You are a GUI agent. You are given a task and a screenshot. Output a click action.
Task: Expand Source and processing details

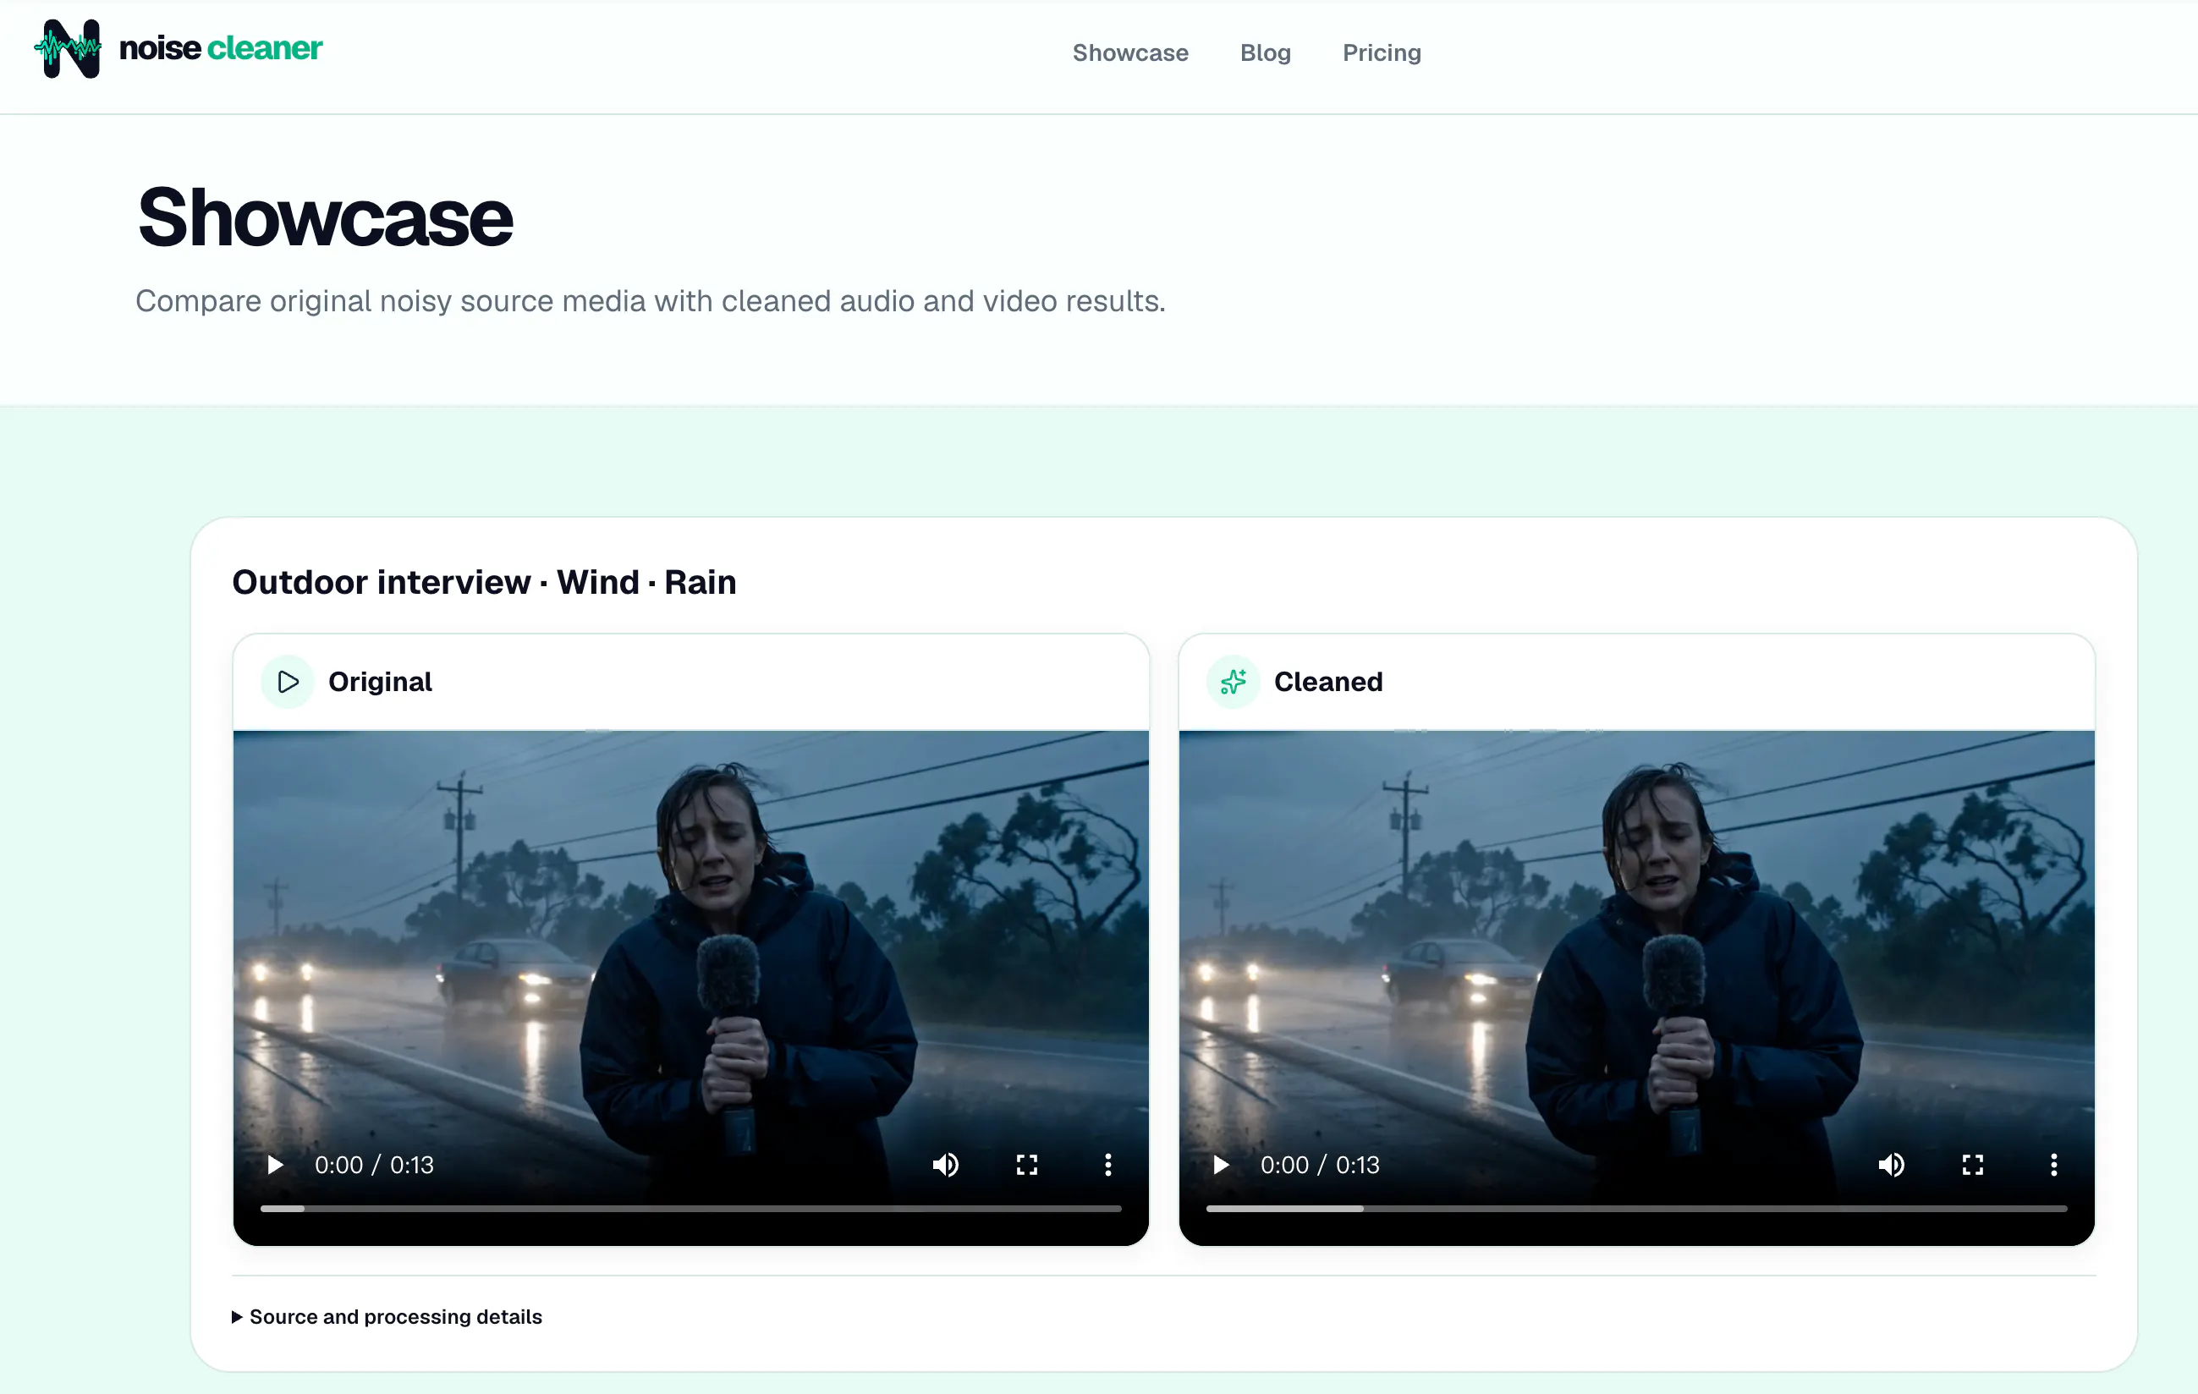[387, 1316]
